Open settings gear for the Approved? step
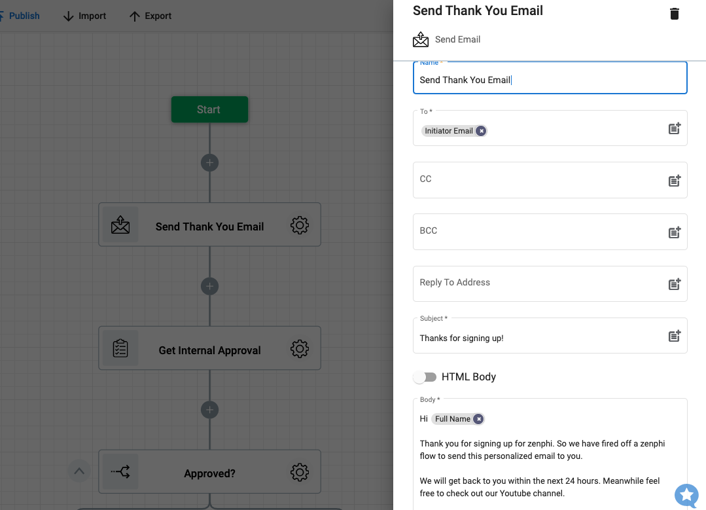 (300, 472)
